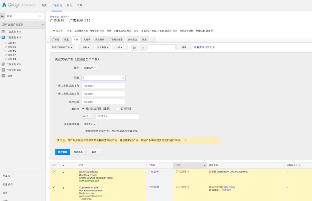Click the blue 执行更改 button
The image size is (312, 201).
62,152
